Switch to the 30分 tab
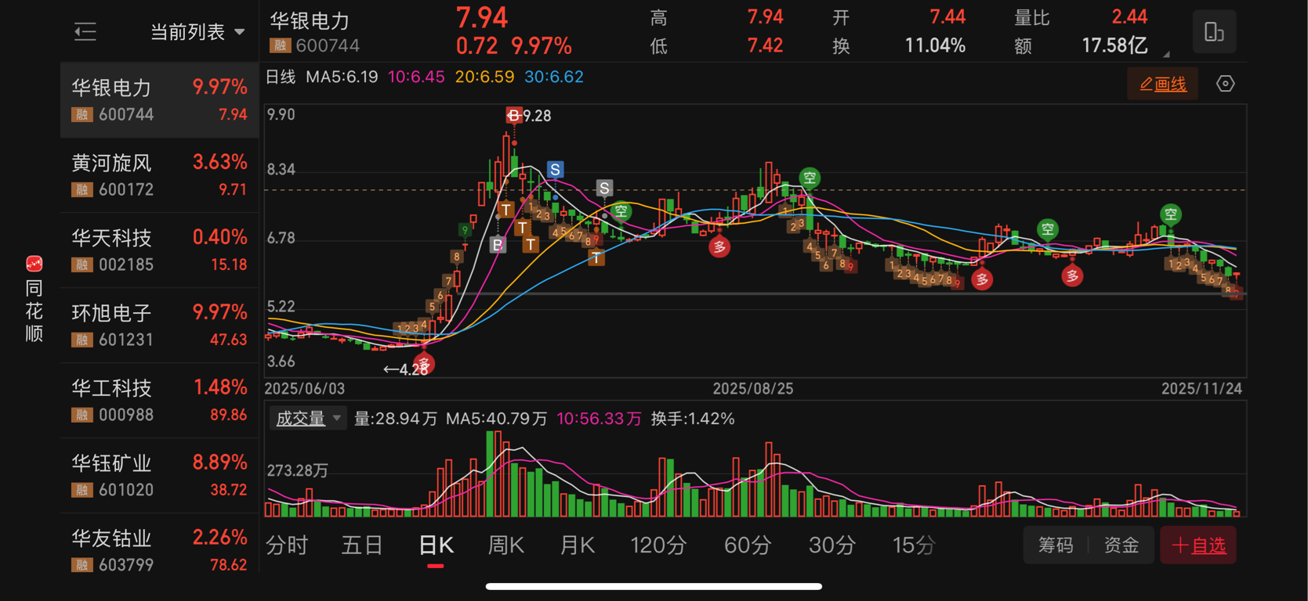 (x=832, y=545)
